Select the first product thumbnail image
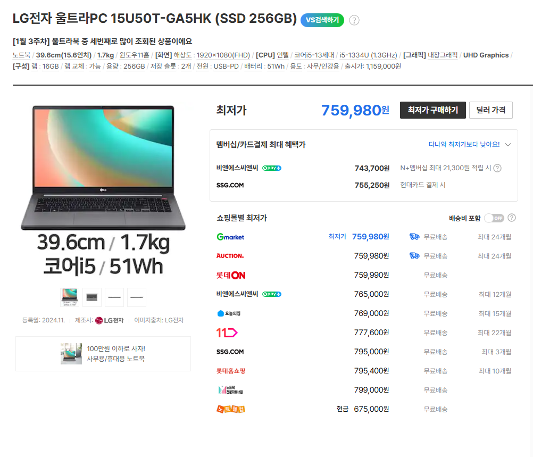 69,297
